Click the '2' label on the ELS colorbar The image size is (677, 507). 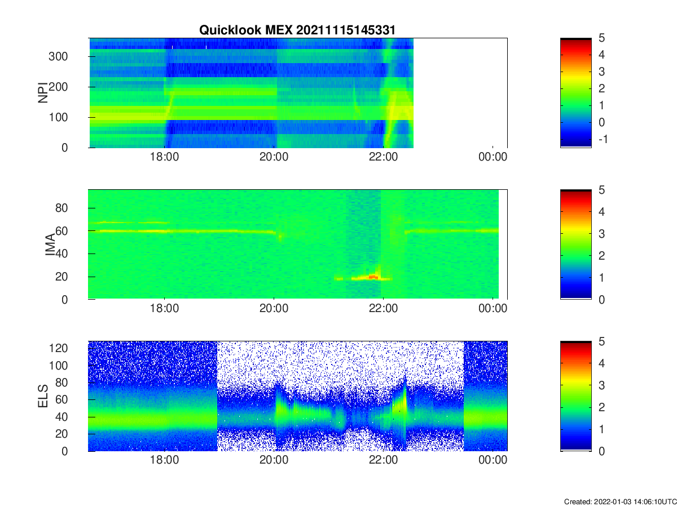[601, 407]
